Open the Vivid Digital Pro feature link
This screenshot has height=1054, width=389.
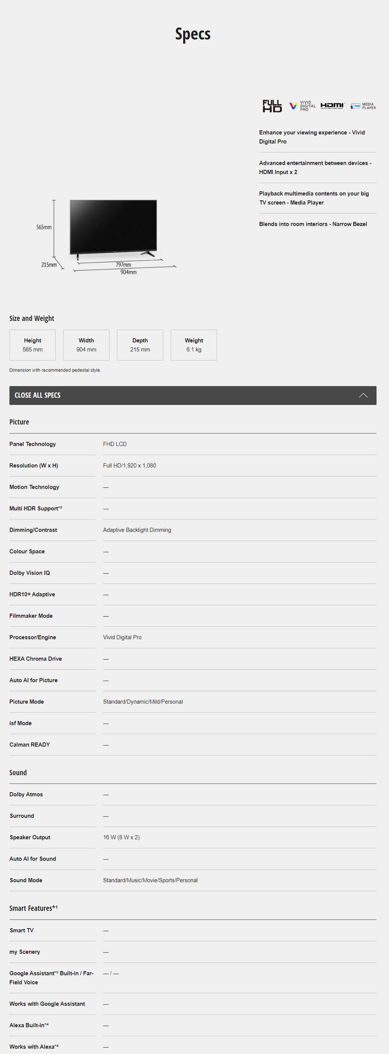point(312,137)
